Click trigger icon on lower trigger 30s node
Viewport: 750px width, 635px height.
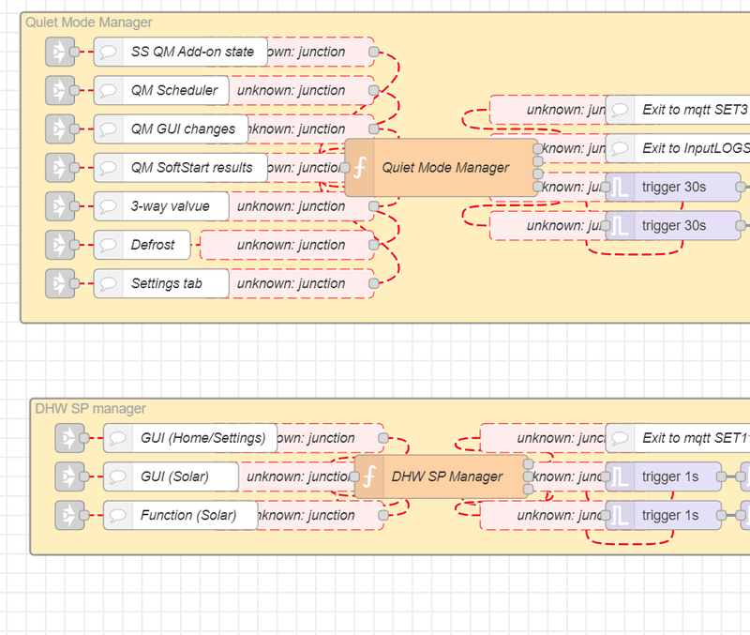(x=621, y=226)
